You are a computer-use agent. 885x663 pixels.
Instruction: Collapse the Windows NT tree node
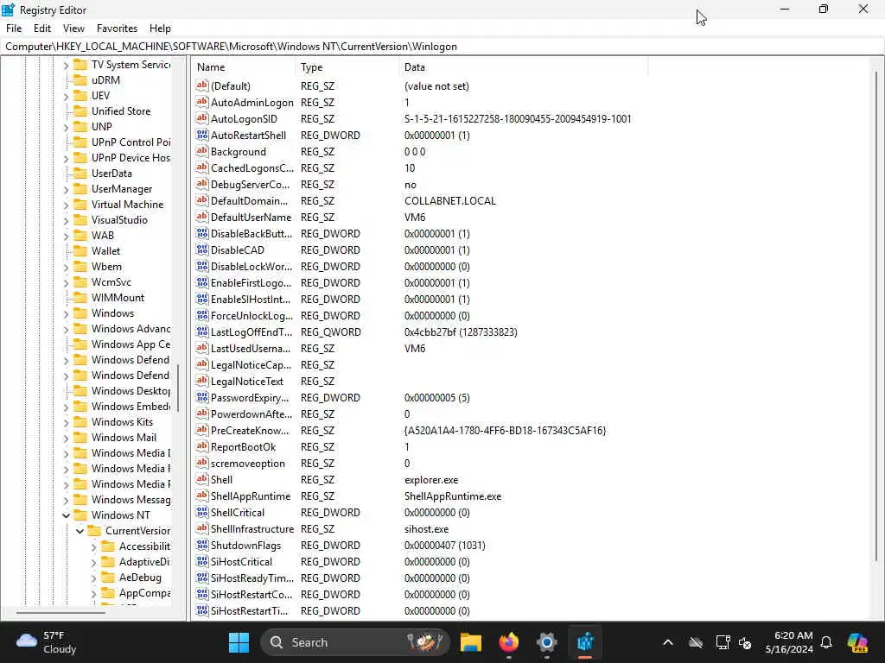point(66,515)
